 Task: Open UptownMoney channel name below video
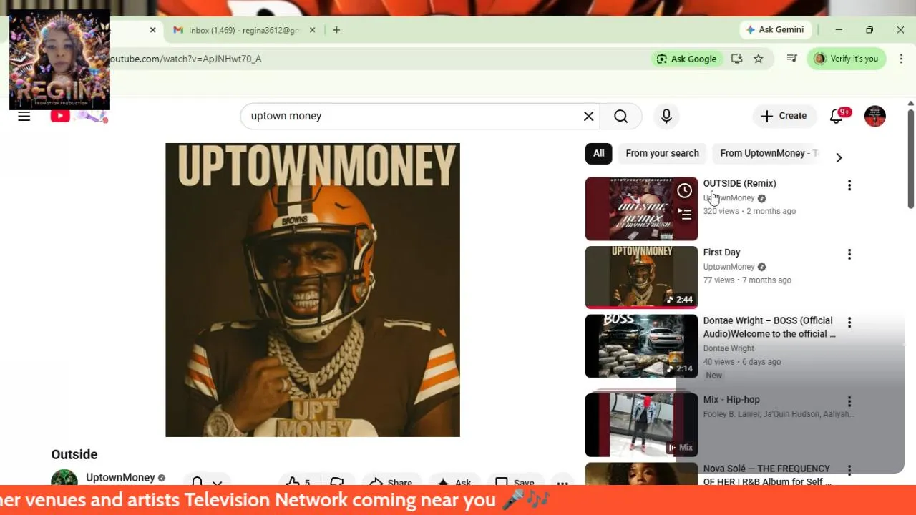tap(120, 478)
